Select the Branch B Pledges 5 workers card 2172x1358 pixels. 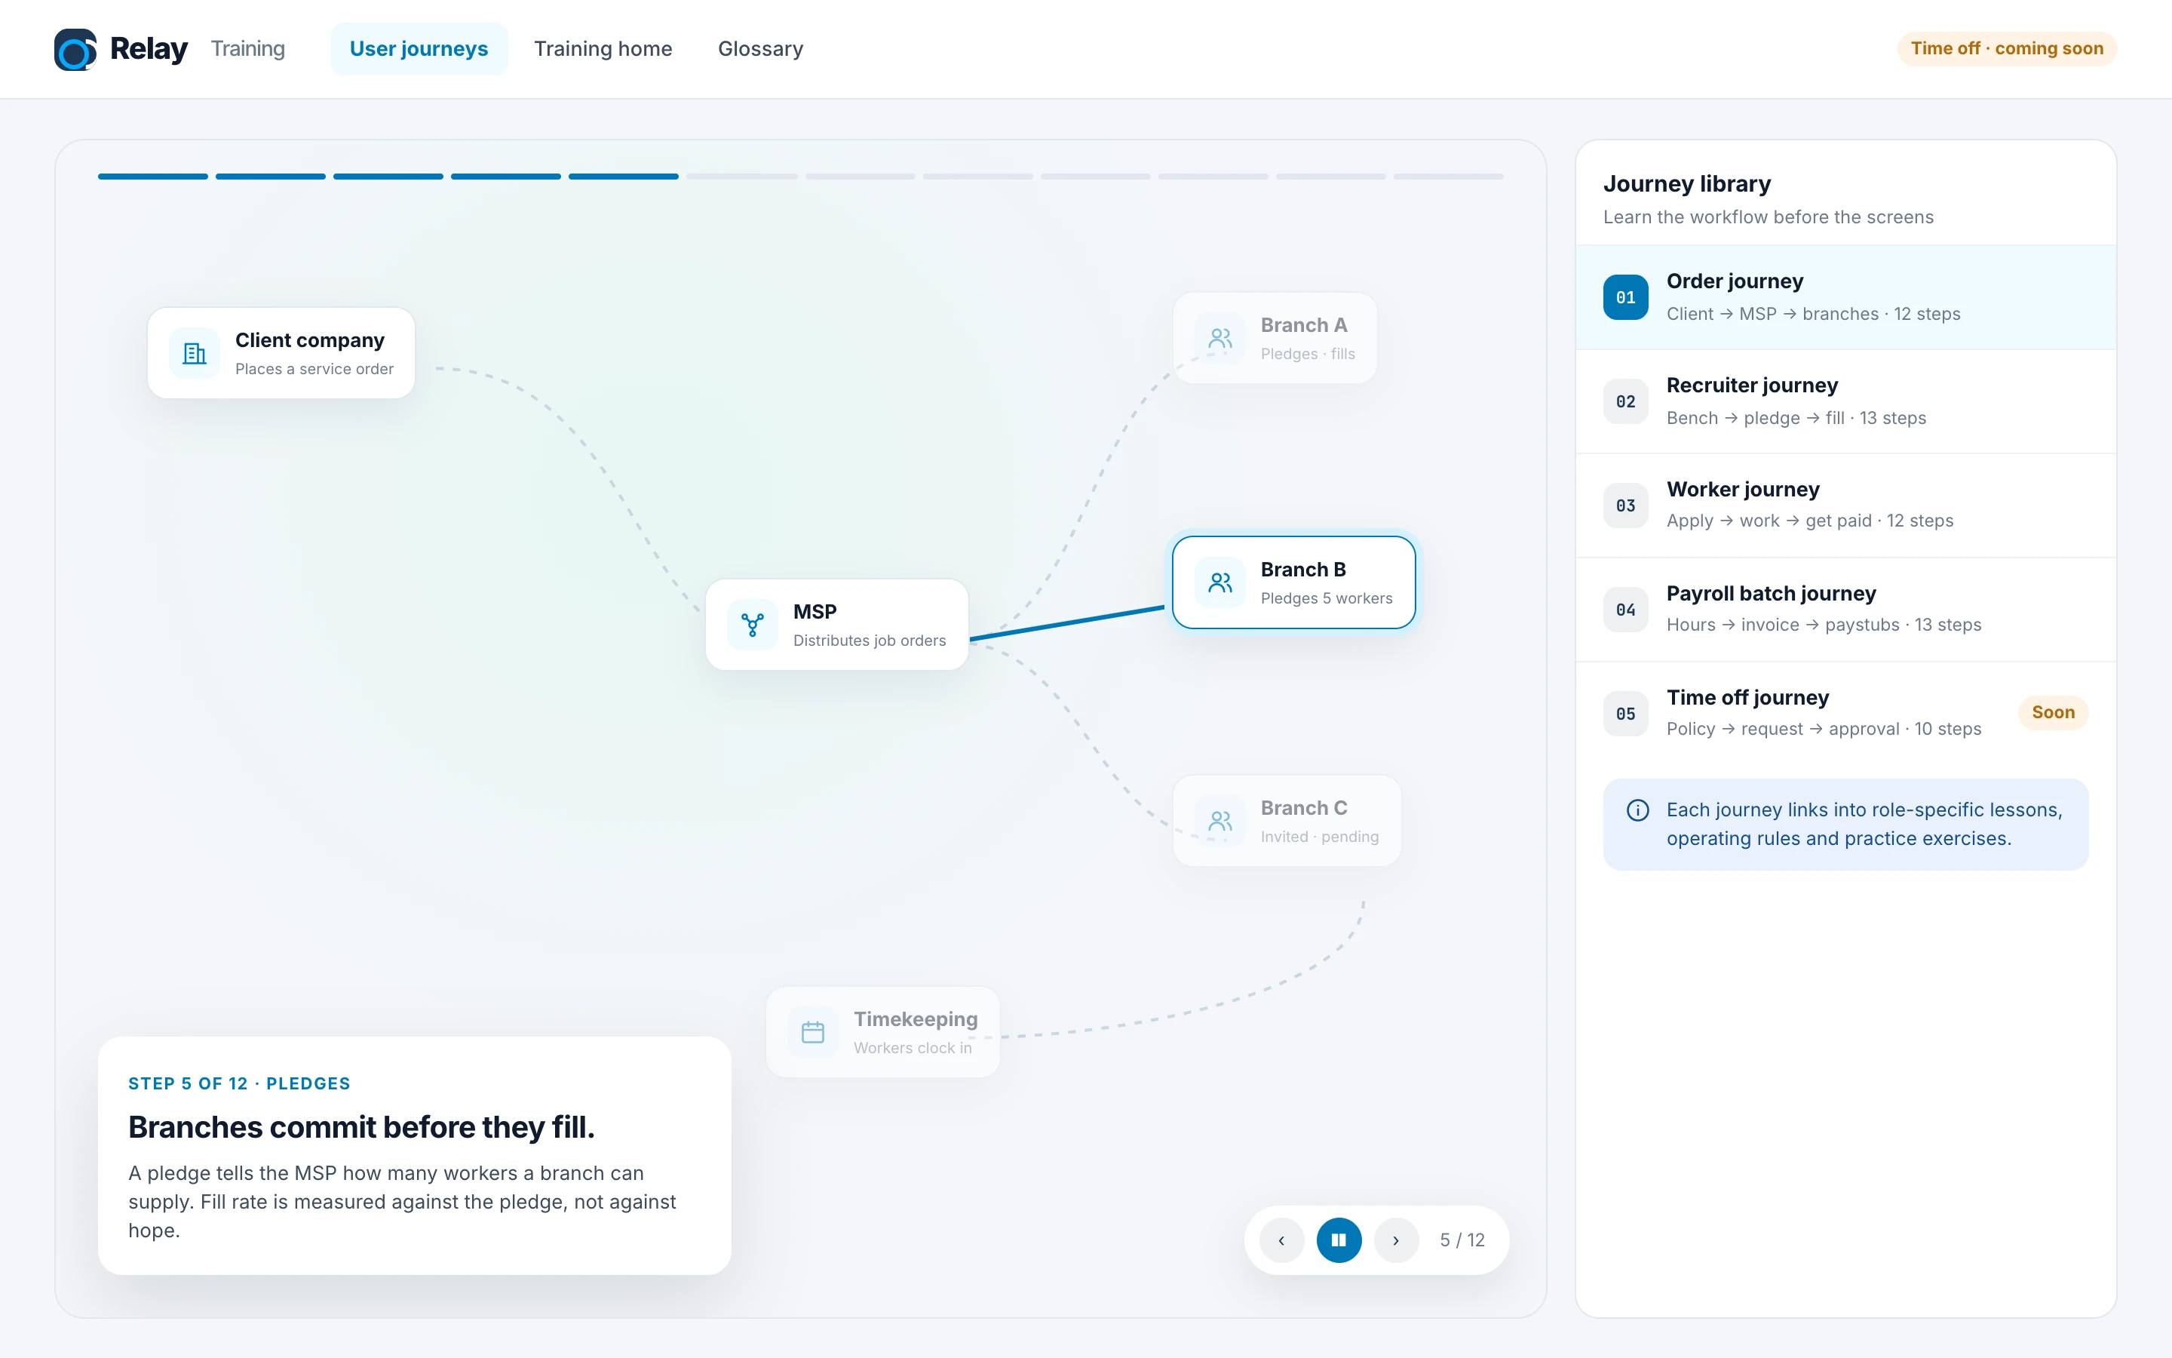click(1293, 582)
